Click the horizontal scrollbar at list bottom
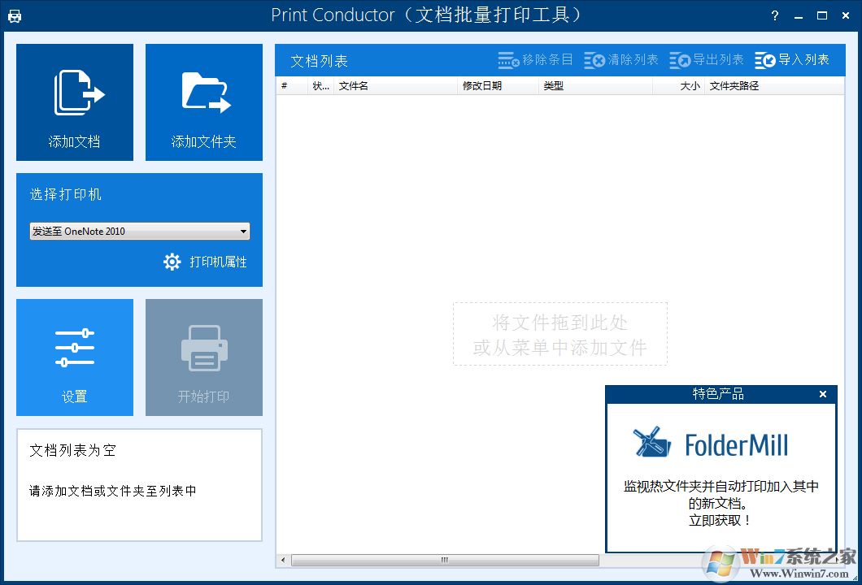862x585 pixels. [443, 560]
